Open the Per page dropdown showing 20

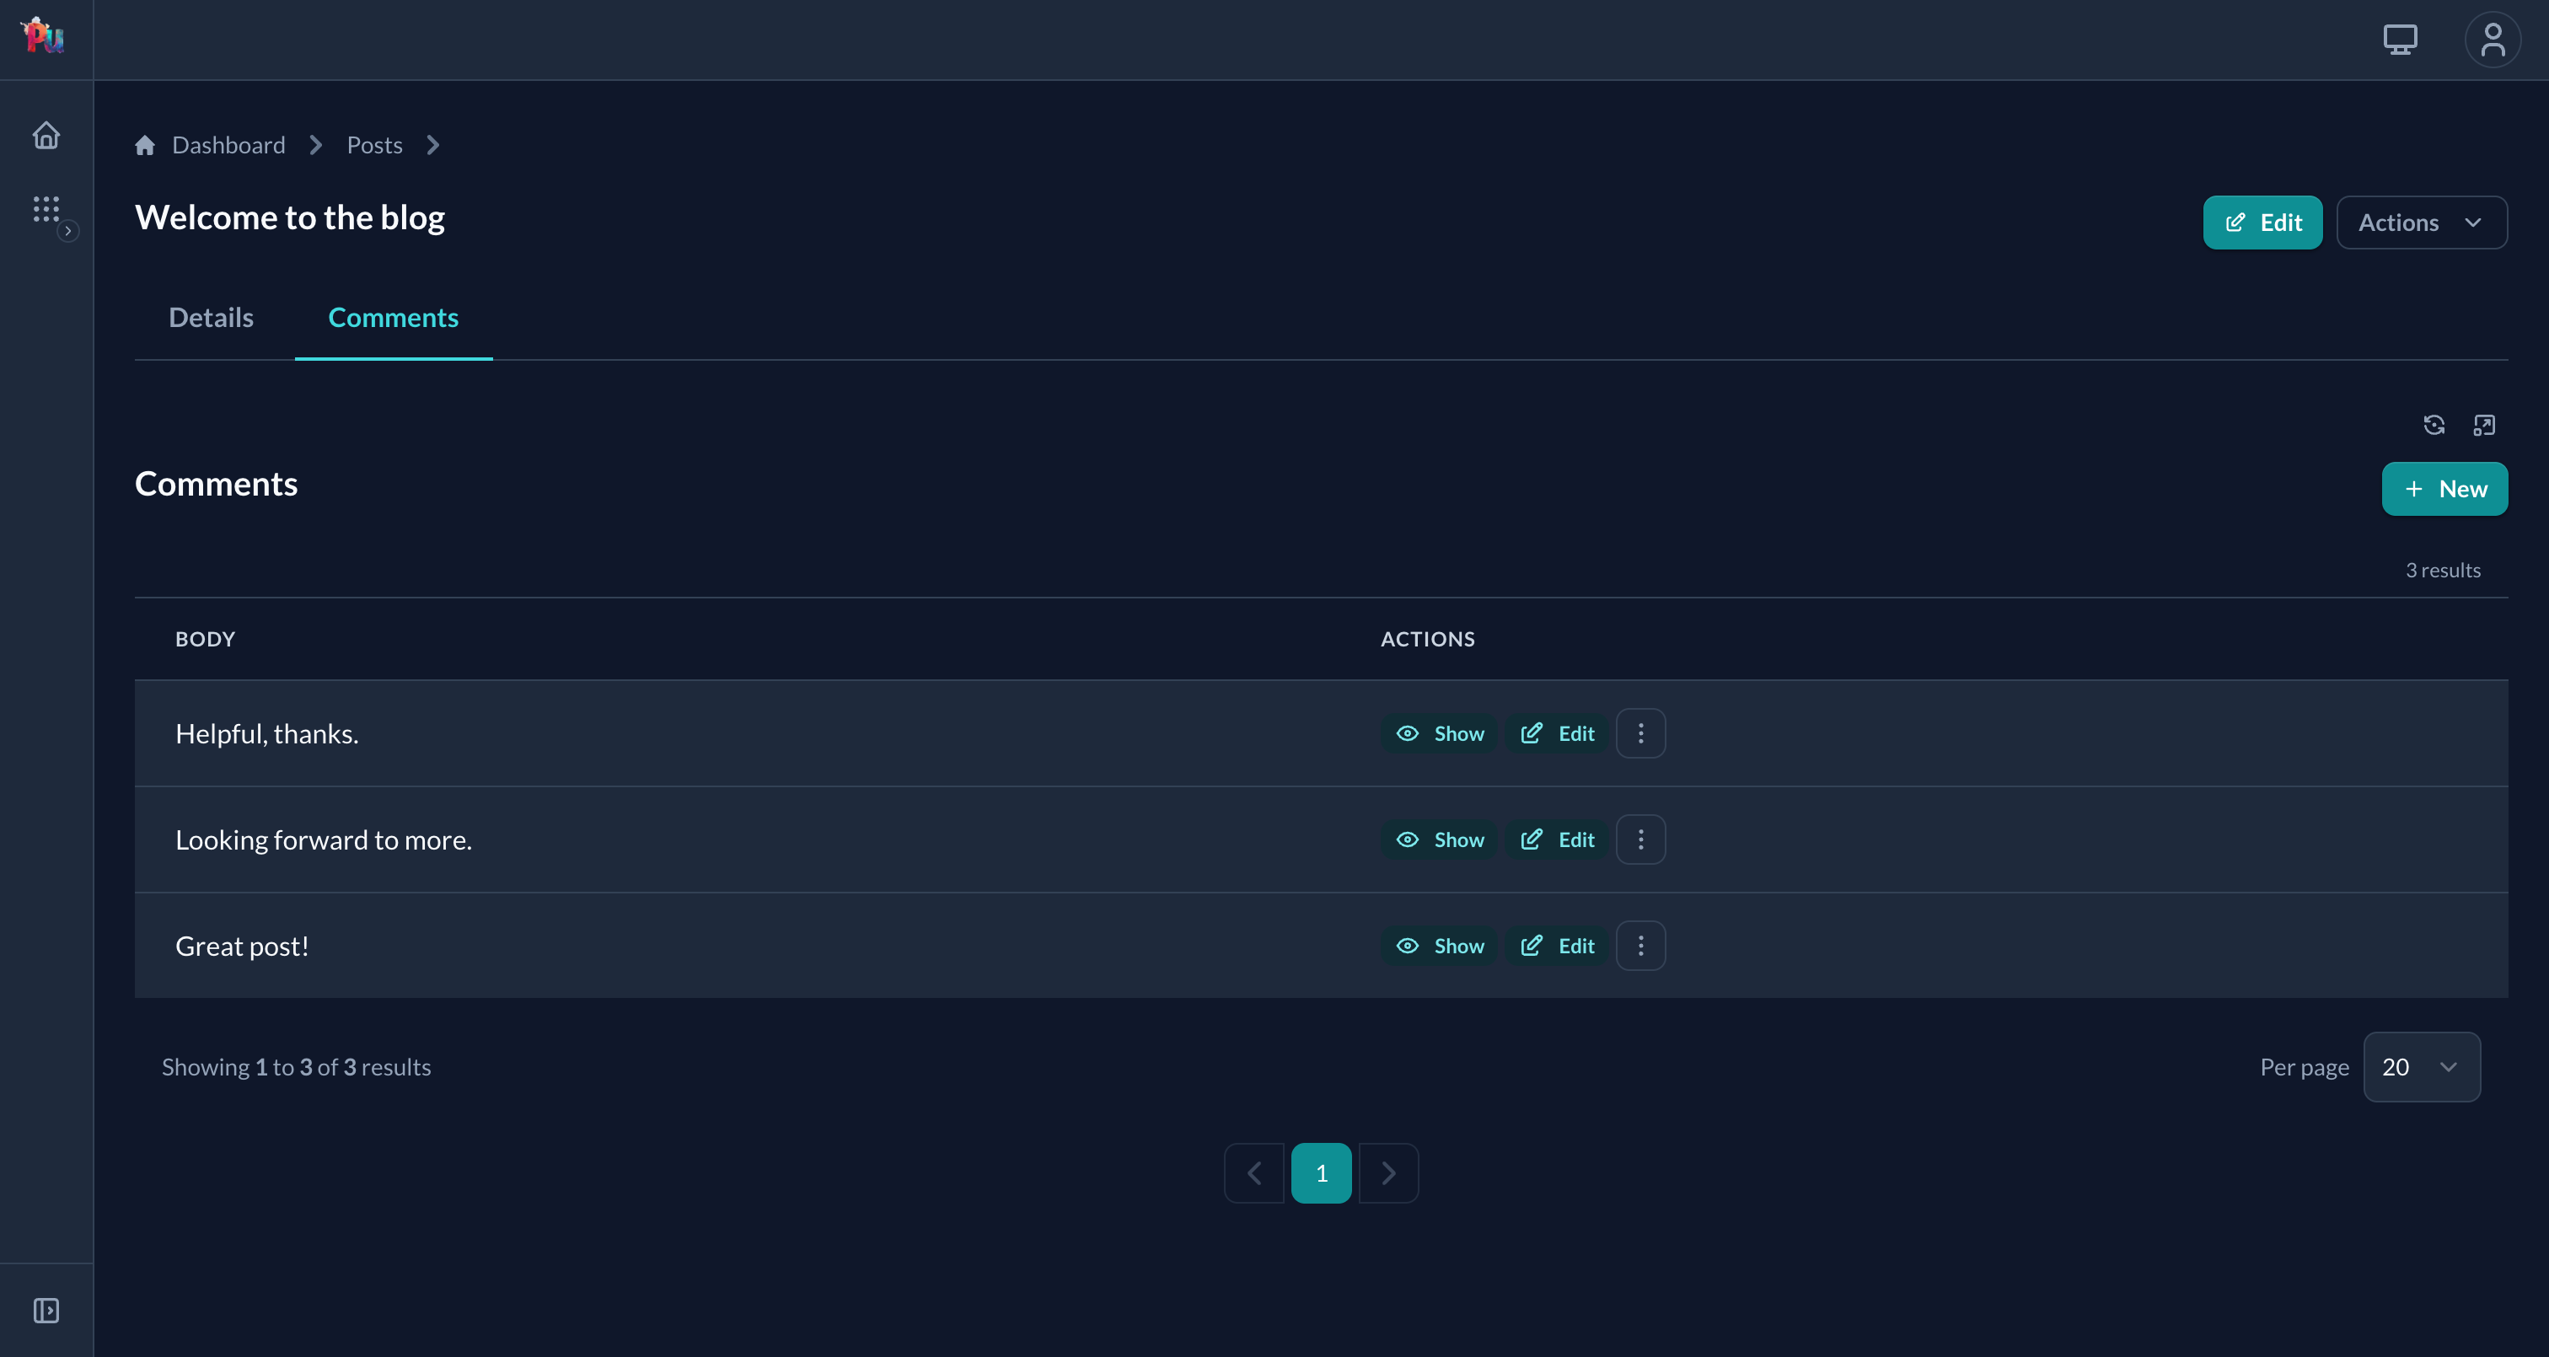point(2422,1067)
